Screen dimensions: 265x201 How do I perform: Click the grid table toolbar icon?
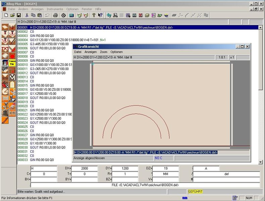pos(121,15)
